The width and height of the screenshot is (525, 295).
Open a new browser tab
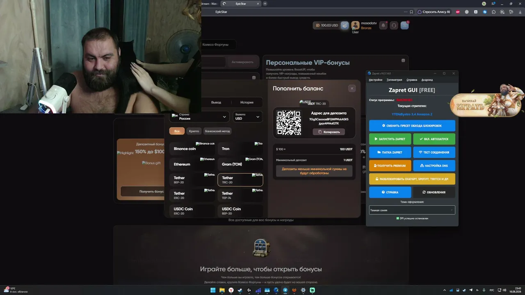pyautogui.click(x=265, y=4)
